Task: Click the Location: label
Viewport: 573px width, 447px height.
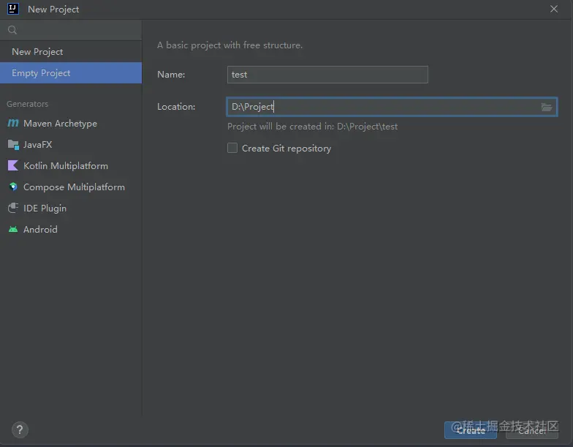Action: tap(176, 107)
